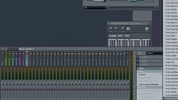Click the mixer track name input field beside the icon
The height and width of the screenshot is (100, 178).
tap(13, 49)
